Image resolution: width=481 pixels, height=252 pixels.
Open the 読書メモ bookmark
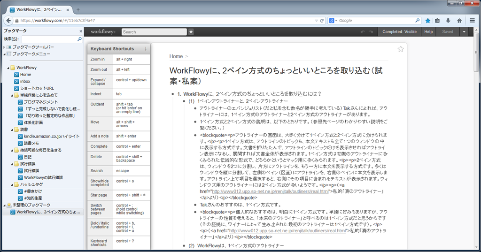(29, 143)
